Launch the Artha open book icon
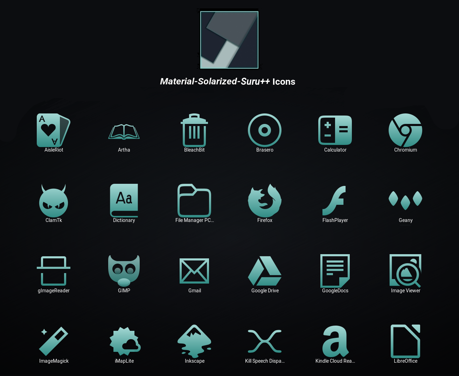The width and height of the screenshot is (459, 376). point(124,132)
